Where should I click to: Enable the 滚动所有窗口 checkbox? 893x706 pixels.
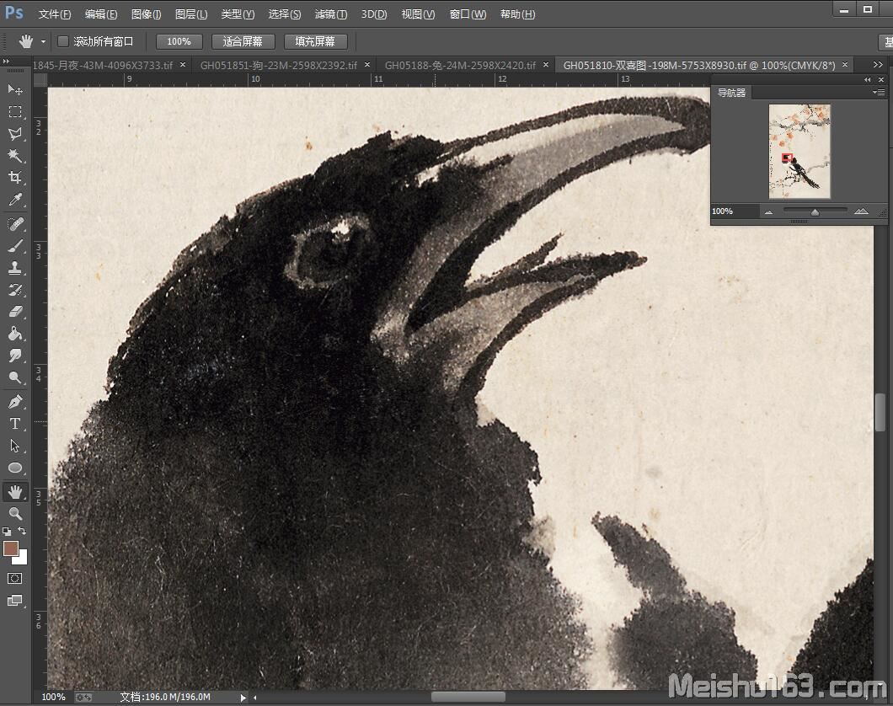pos(63,41)
